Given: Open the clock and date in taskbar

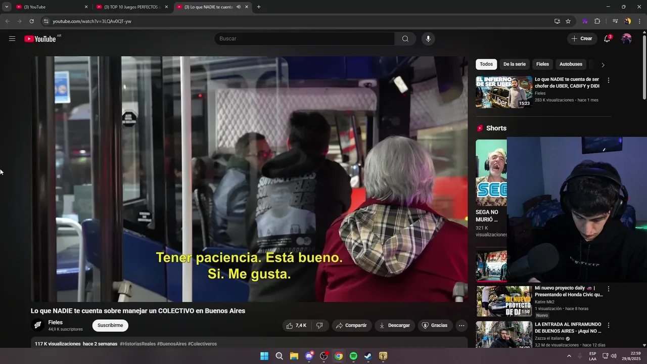Looking at the screenshot, I should 631,356.
